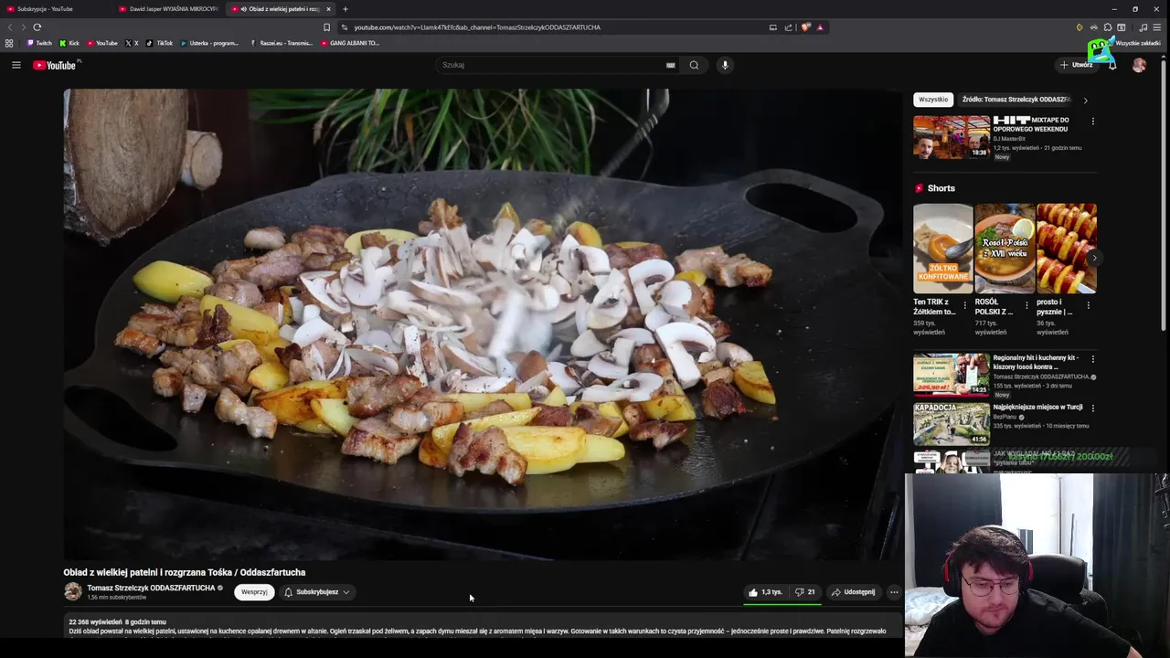Image resolution: width=1170 pixels, height=658 pixels.
Task: Open the Raszei.eu bookmark
Action: [282, 43]
